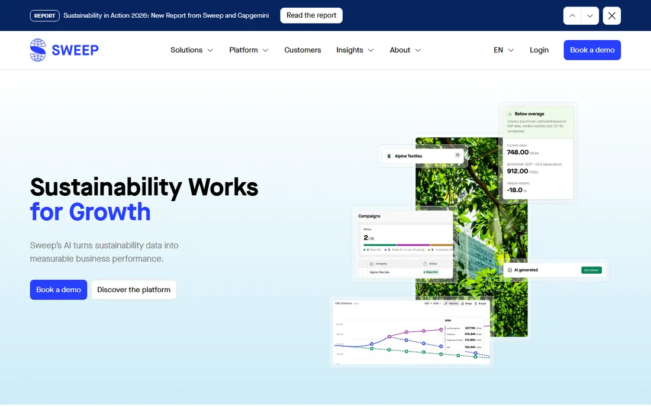This screenshot has width=651, height=407.
Task: Click the Campaigns status progress bar
Action: (x=407, y=245)
